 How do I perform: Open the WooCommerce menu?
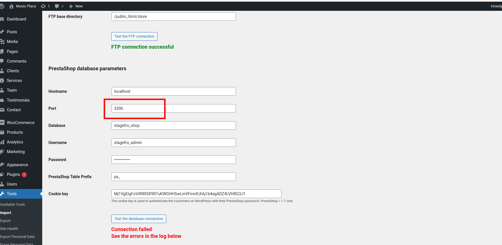21,123
